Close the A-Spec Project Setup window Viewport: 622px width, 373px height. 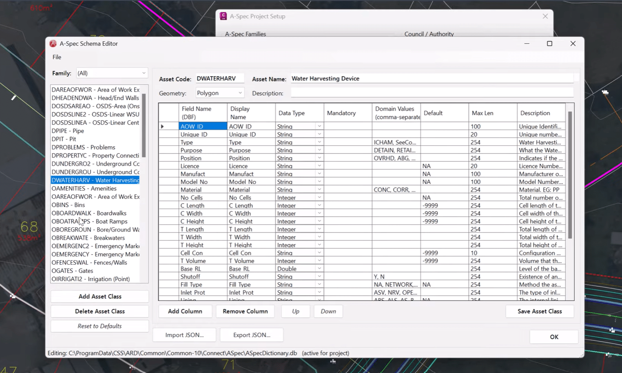pyautogui.click(x=545, y=16)
